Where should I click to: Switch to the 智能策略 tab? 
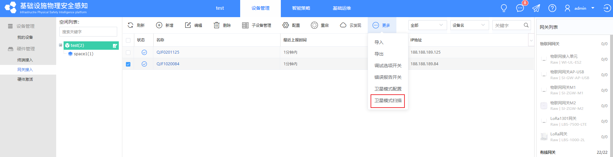click(301, 8)
